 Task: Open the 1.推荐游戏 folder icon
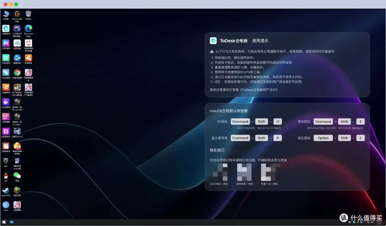point(6,29)
